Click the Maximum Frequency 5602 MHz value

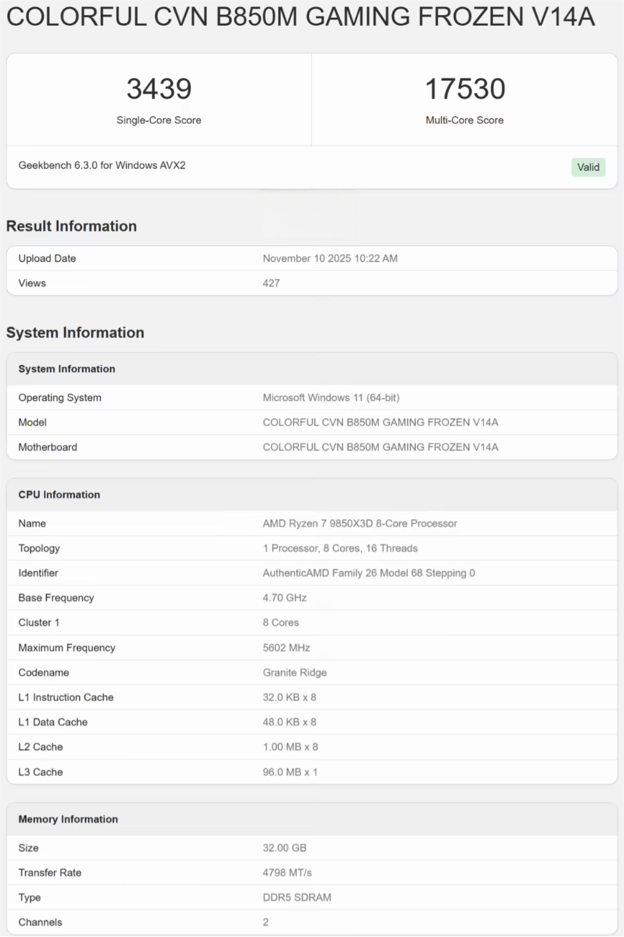pyautogui.click(x=286, y=648)
